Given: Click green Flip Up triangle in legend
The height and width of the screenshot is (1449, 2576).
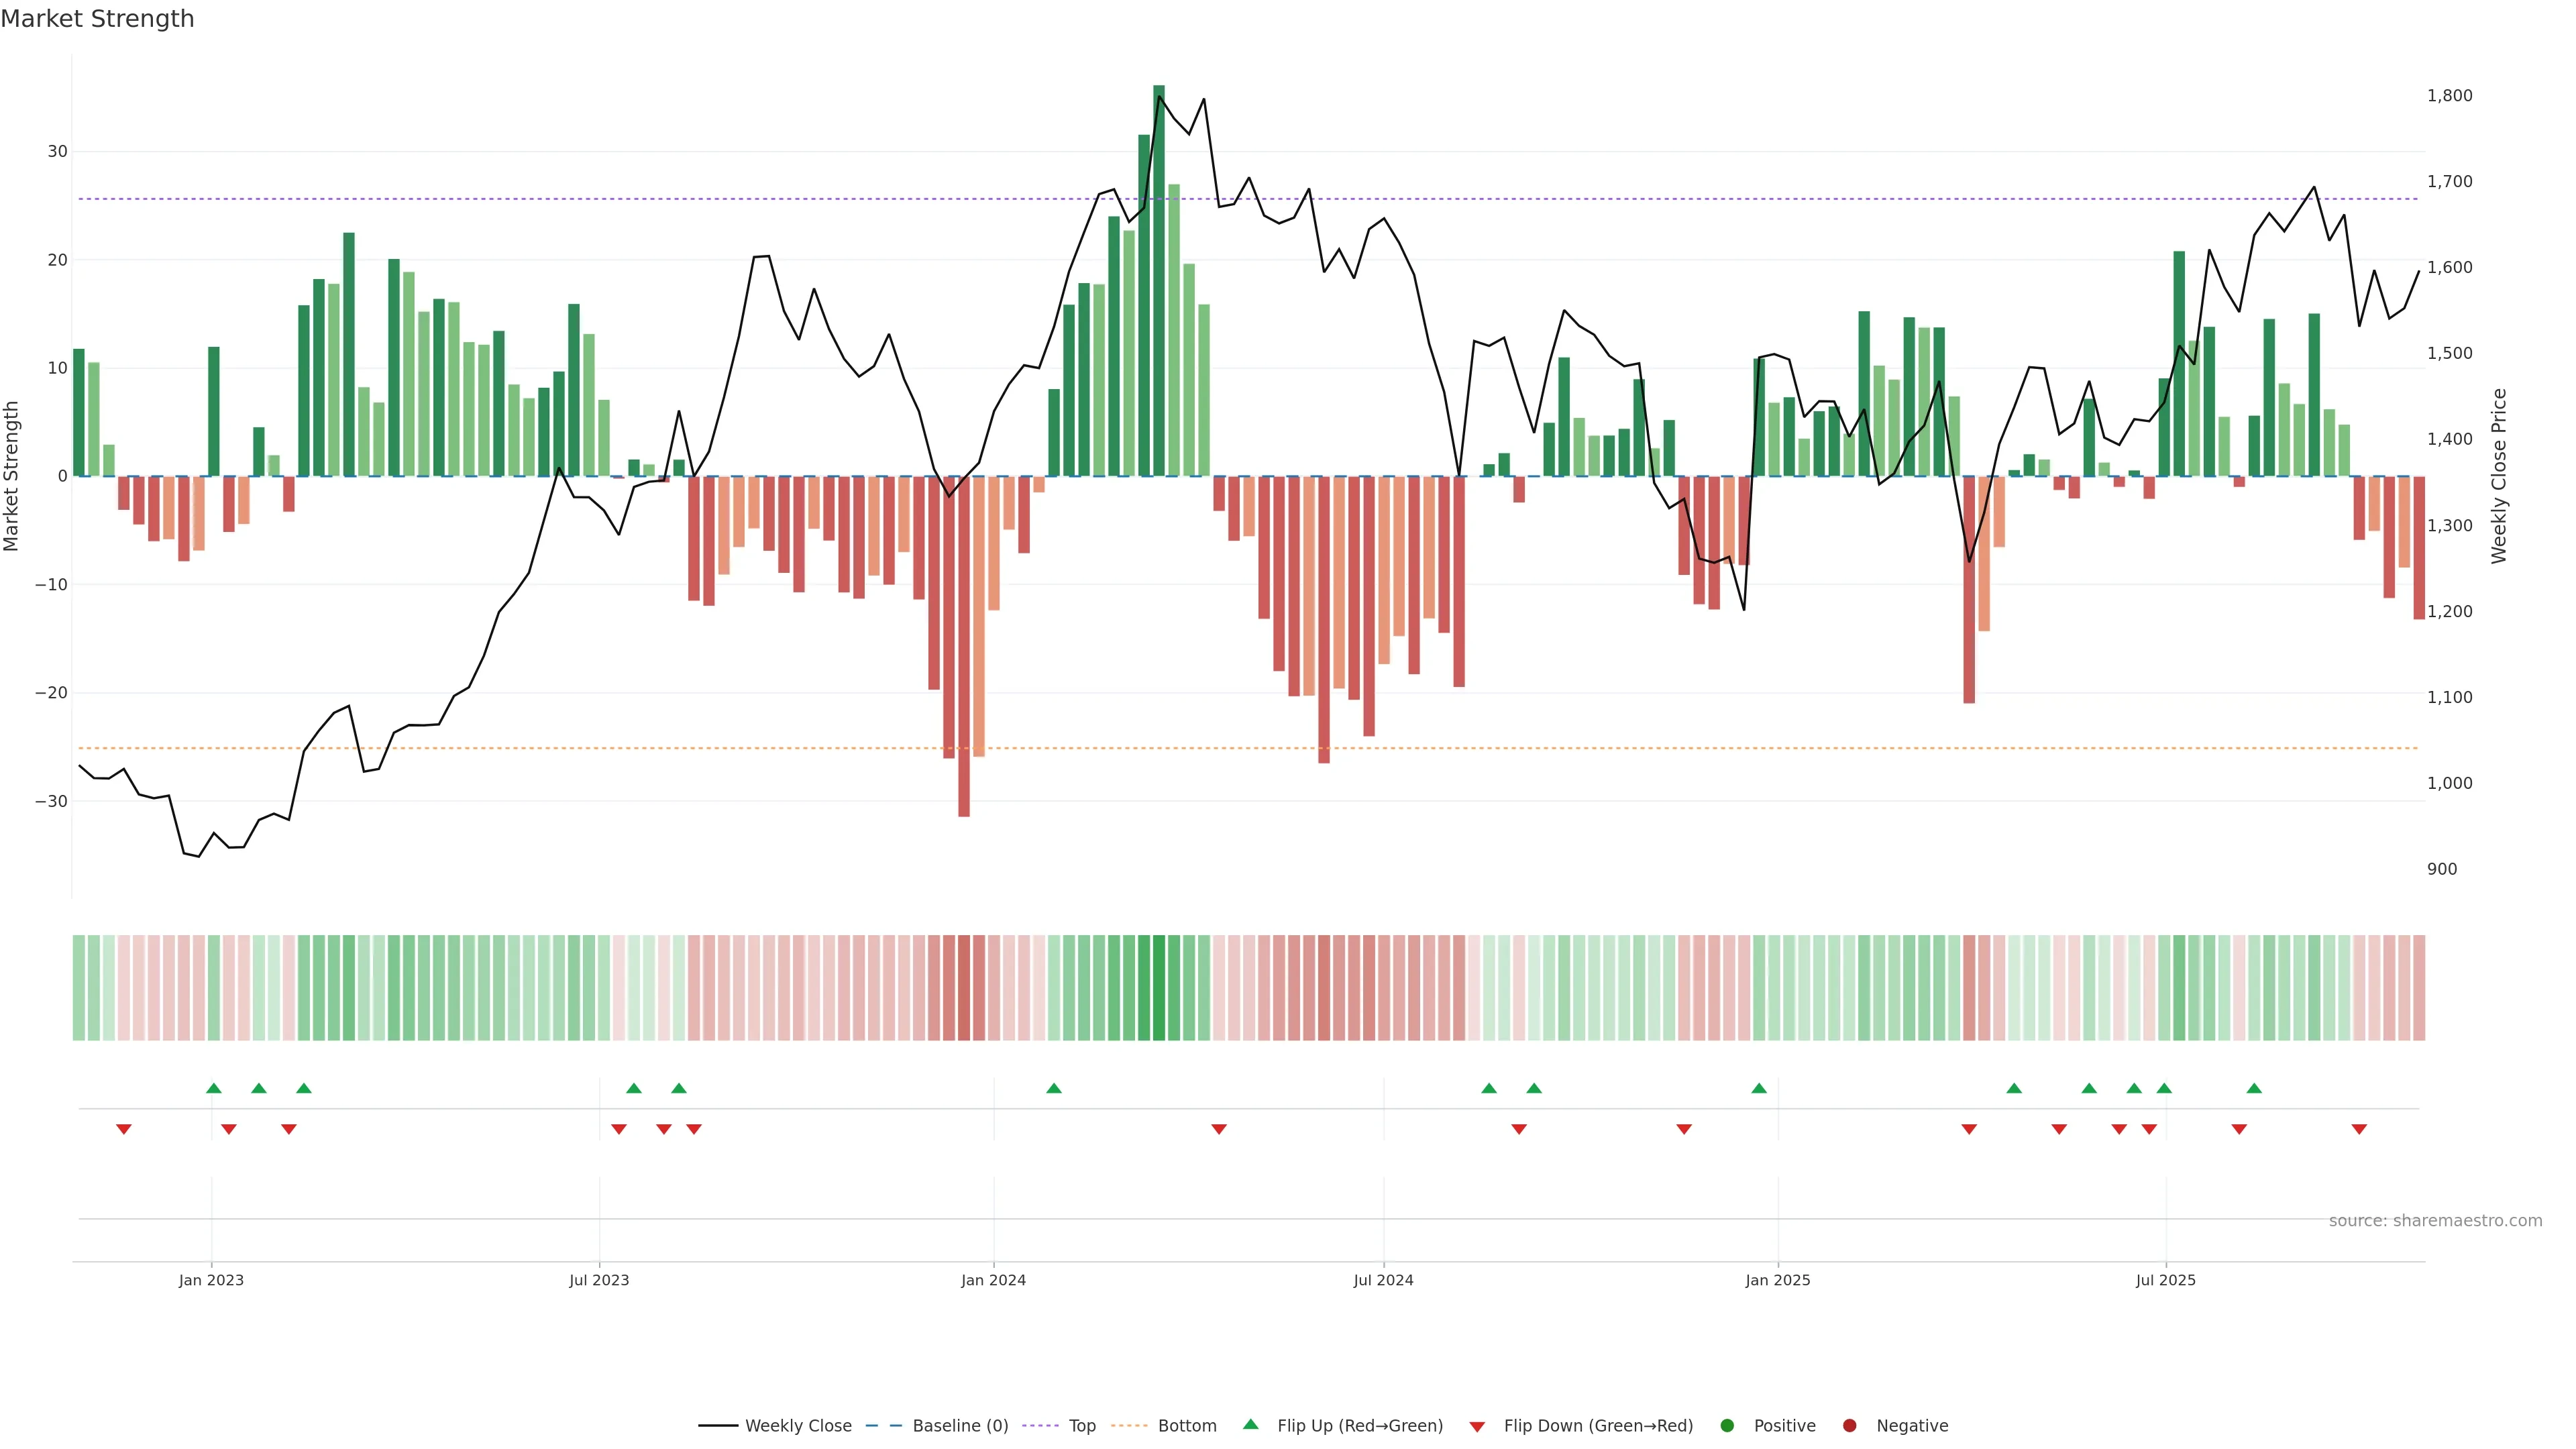Looking at the screenshot, I should 1250,1424.
